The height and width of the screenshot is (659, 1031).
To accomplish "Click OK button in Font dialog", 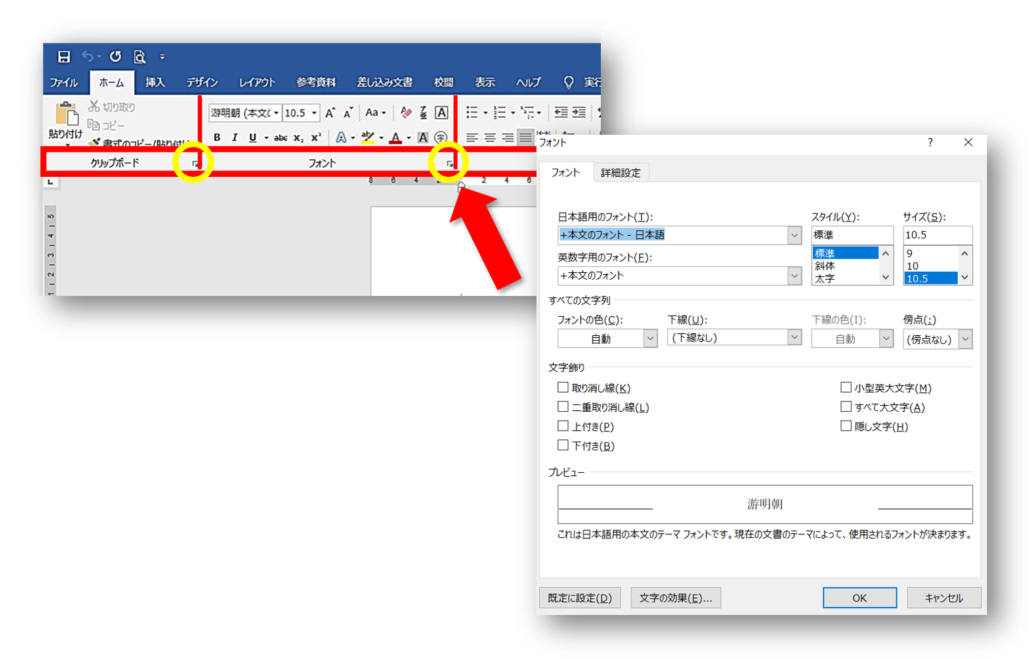I will coord(860,598).
